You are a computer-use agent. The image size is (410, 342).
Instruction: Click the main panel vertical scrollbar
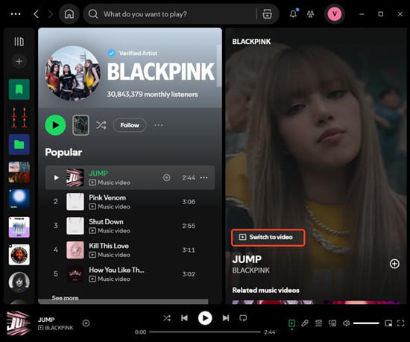click(x=219, y=66)
